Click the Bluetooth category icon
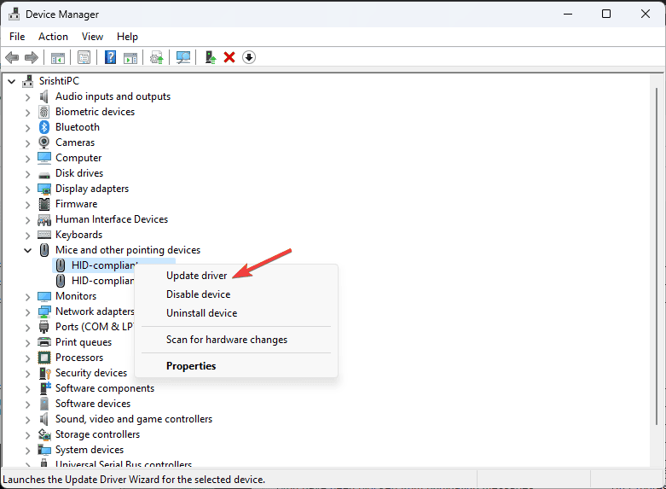 tap(44, 127)
